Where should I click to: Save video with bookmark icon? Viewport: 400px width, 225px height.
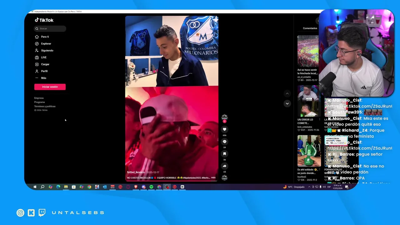(224, 154)
